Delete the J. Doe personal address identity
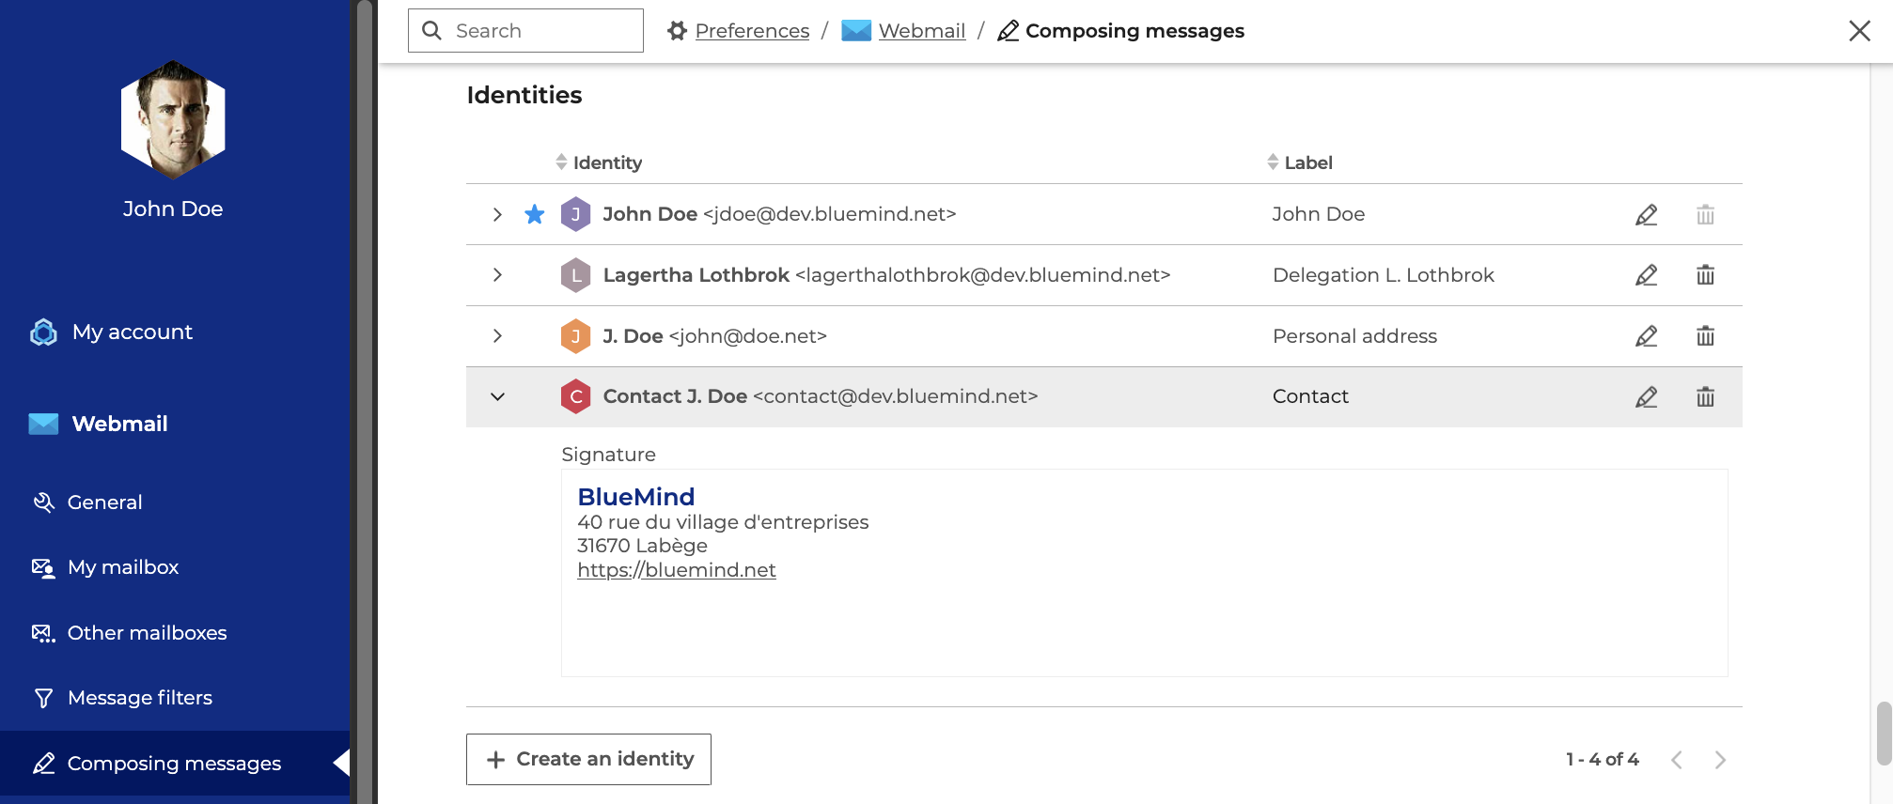This screenshot has width=1893, height=804. [x=1705, y=336]
